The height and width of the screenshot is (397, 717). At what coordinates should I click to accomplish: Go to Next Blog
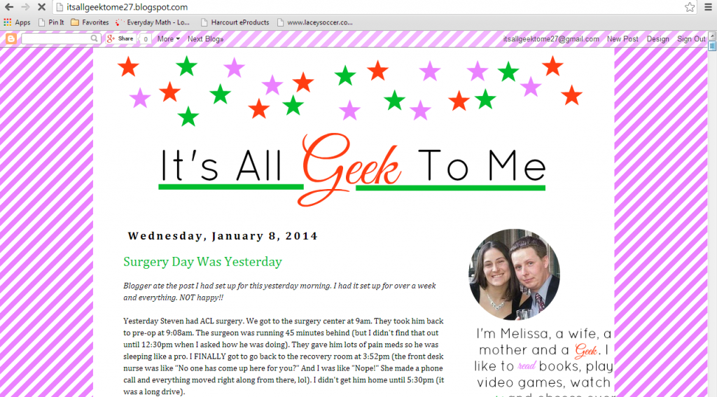coord(206,39)
